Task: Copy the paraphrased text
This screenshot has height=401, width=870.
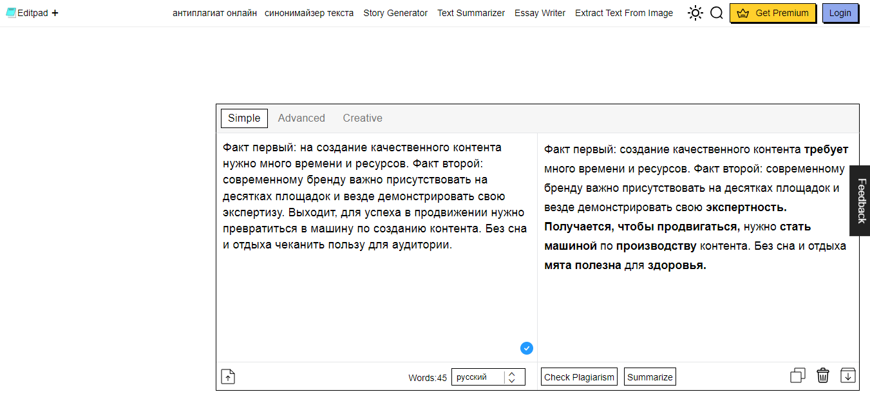Action: (797, 375)
